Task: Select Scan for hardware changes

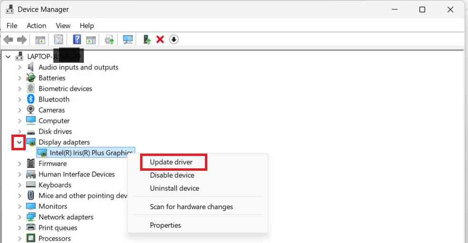Action: click(x=191, y=207)
